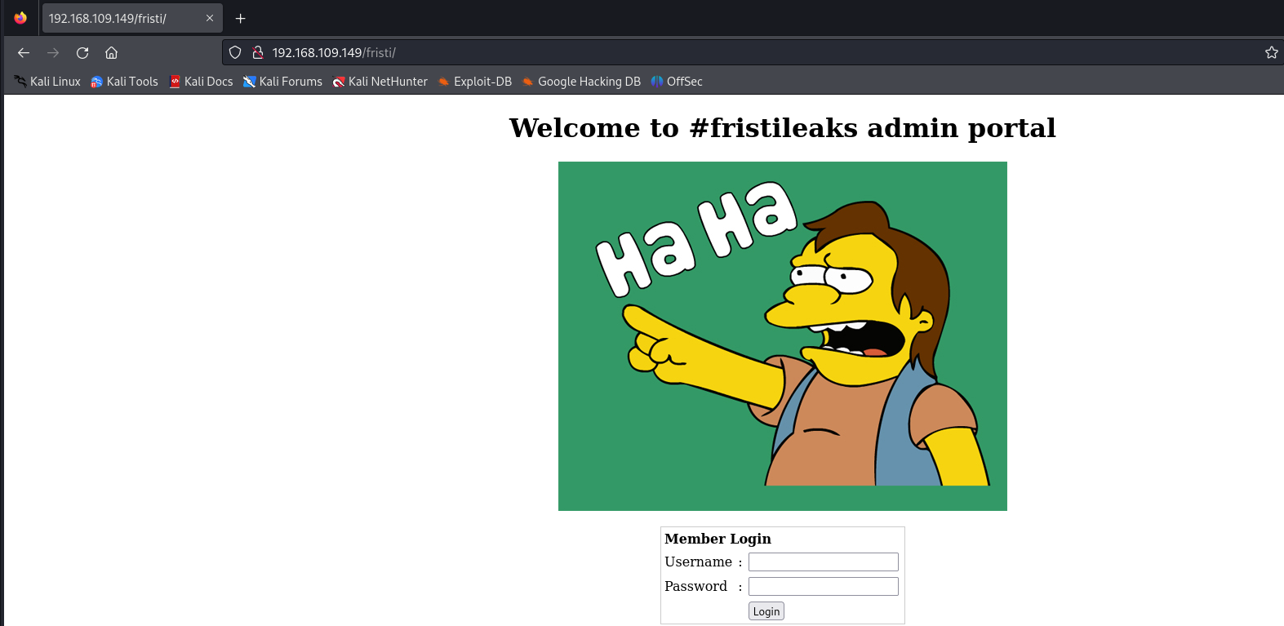The width and height of the screenshot is (1284, 626).
Task: Go forward with the forward arrow
Action: [53, 52]
